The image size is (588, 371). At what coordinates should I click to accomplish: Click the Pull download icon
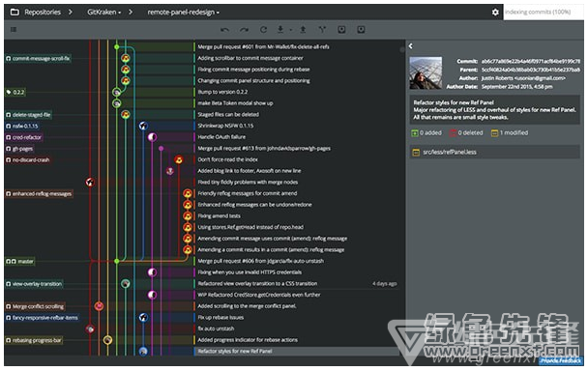pos(280,29)
